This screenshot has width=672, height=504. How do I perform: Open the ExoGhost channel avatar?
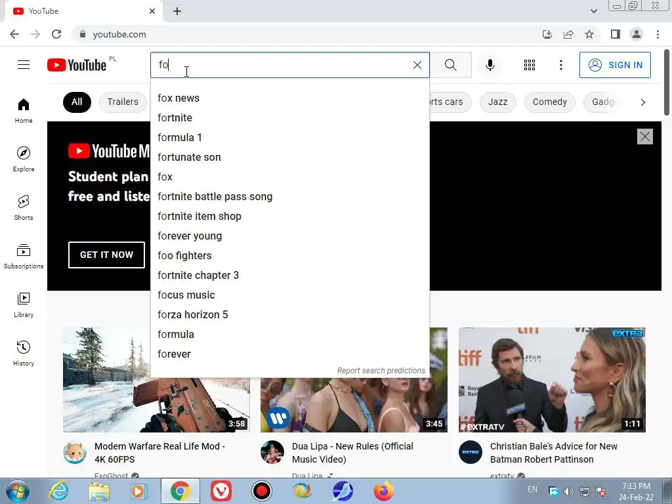pos(75,452)
